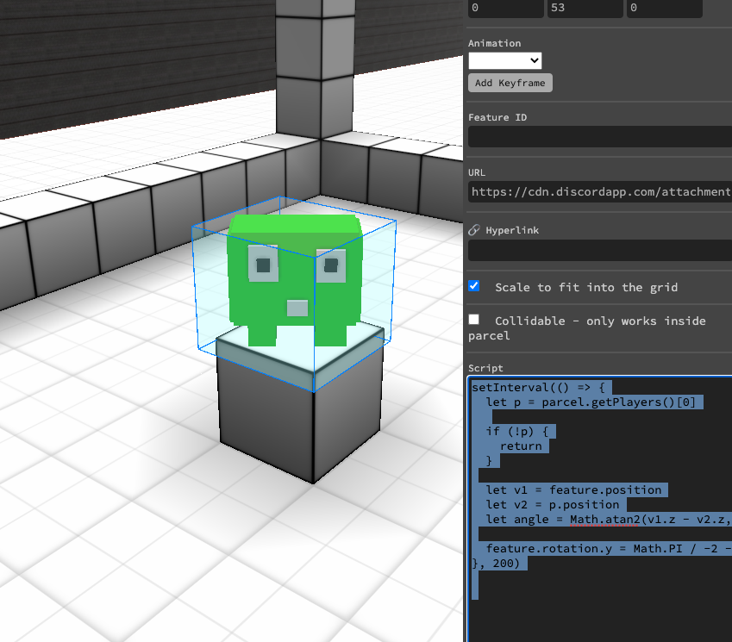Click the green character's square mouth
Viewport: 732px width, 642px height.
pos(297,308)
